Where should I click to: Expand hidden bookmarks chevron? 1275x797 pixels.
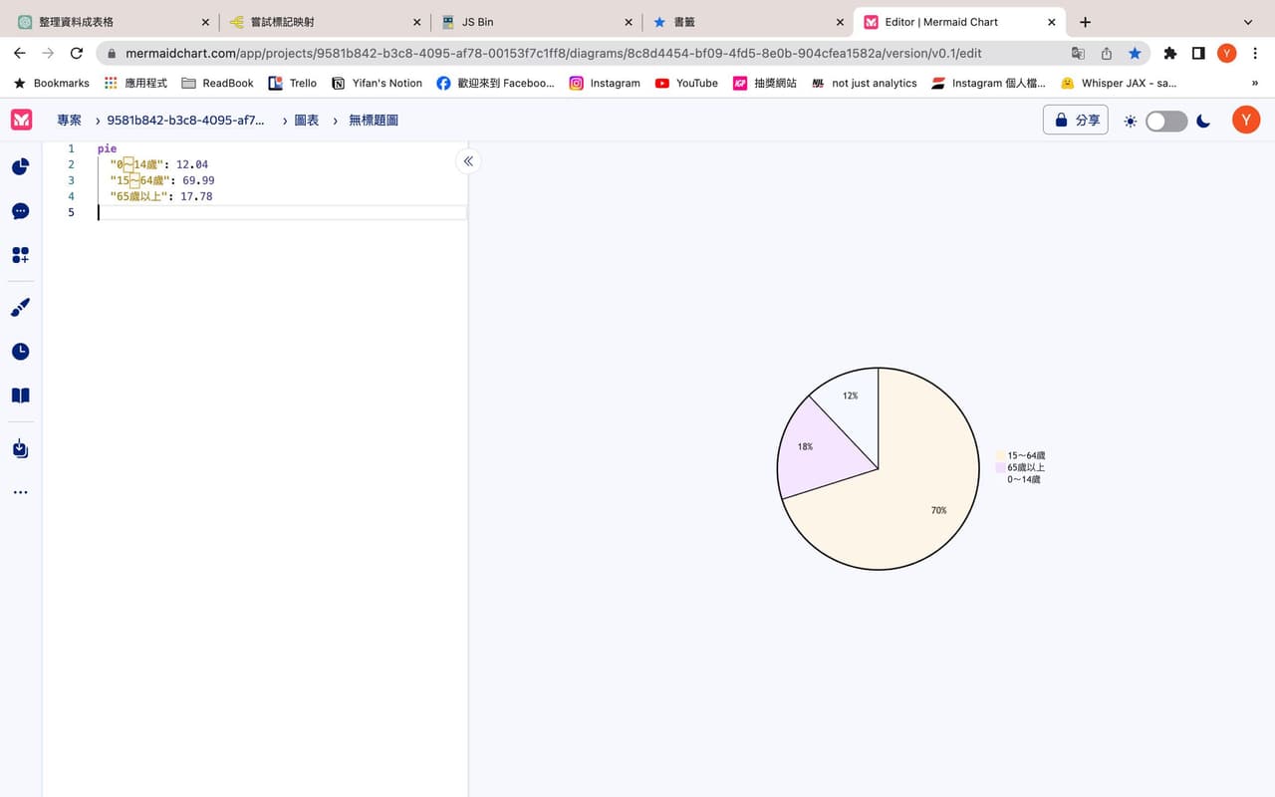point(1254,84)
